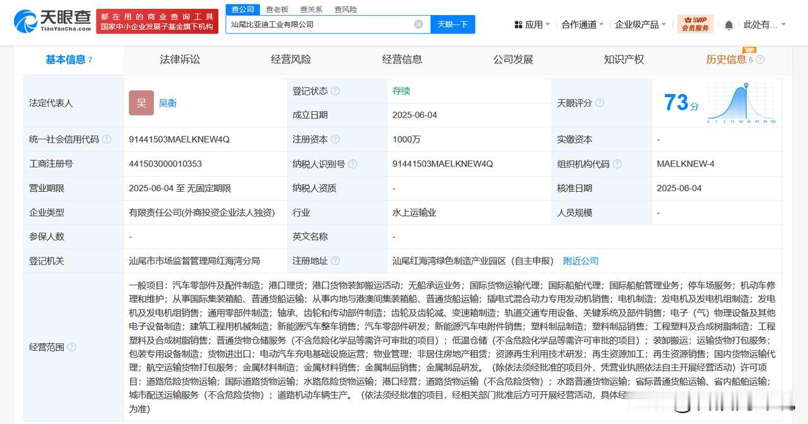
Task: Select registration number 441503000010353
Action: tap(165, 164)
